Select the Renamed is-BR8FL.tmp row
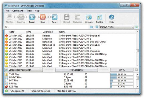Image resolution: width=144 pixels, height=98 pixels. (70, 42)
